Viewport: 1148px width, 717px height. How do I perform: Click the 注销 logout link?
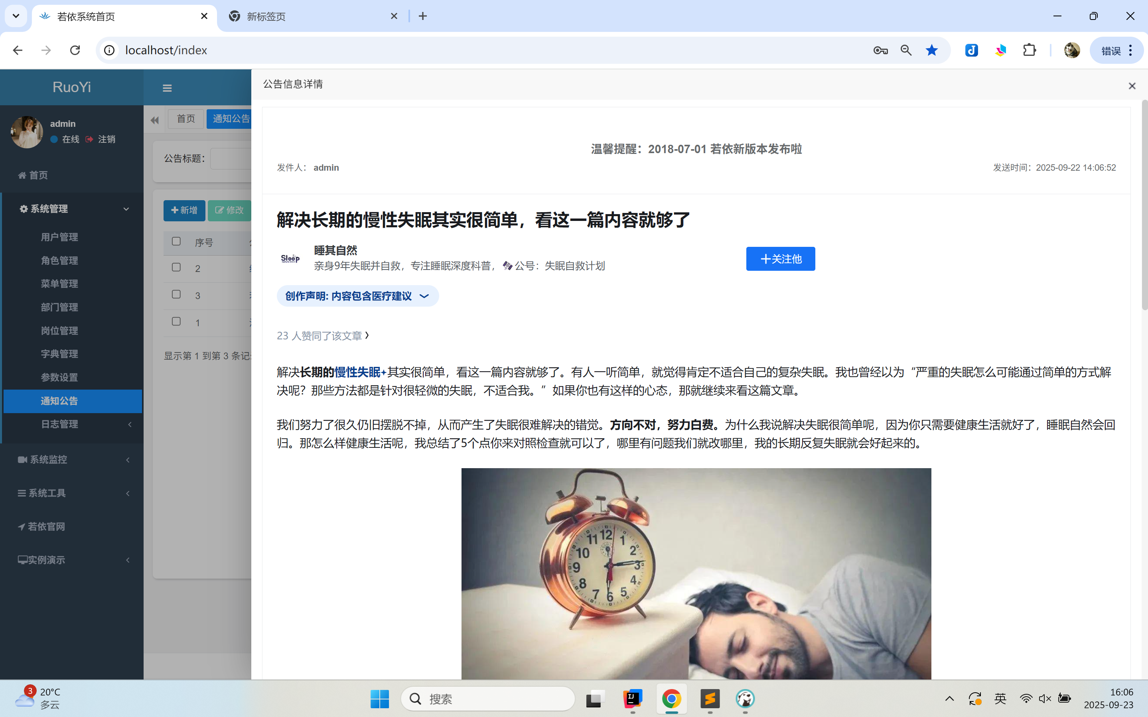[x=106, y=139]
